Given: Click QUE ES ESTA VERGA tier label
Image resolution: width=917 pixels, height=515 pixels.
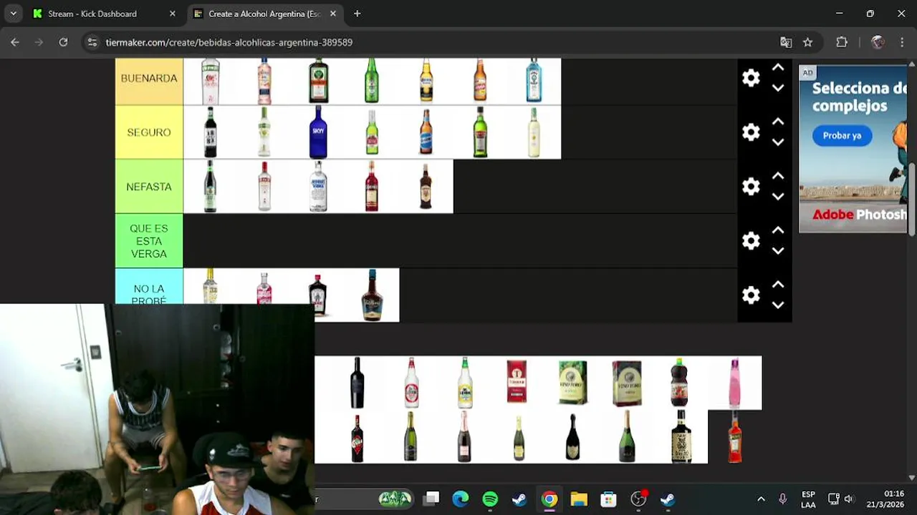Looking at the screenshot, I should 149,241.
